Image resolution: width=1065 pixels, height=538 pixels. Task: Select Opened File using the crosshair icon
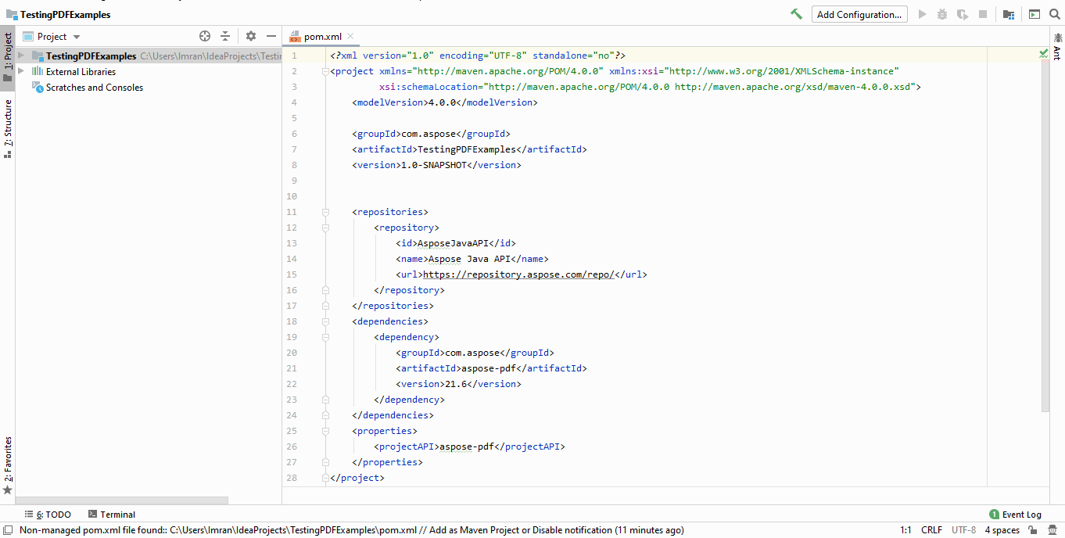coord(204,36)
